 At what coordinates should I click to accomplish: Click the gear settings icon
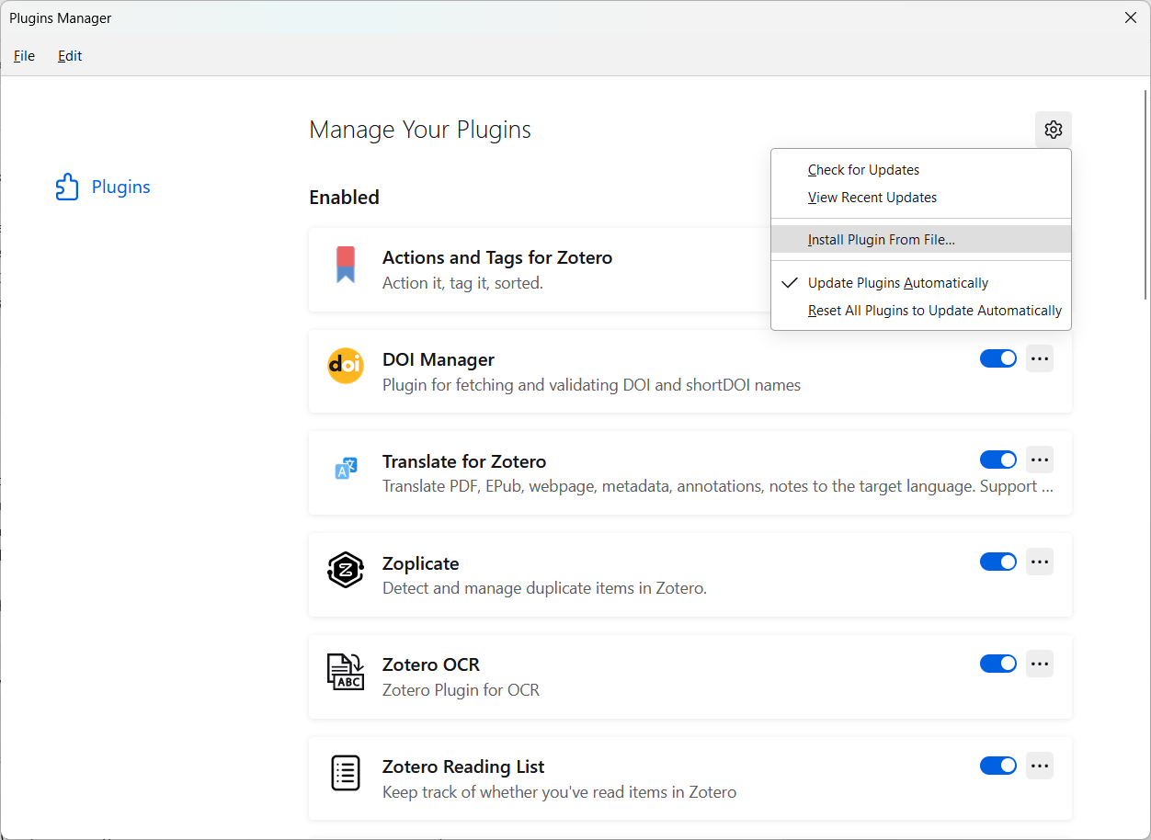click(x=1054, y=130)
